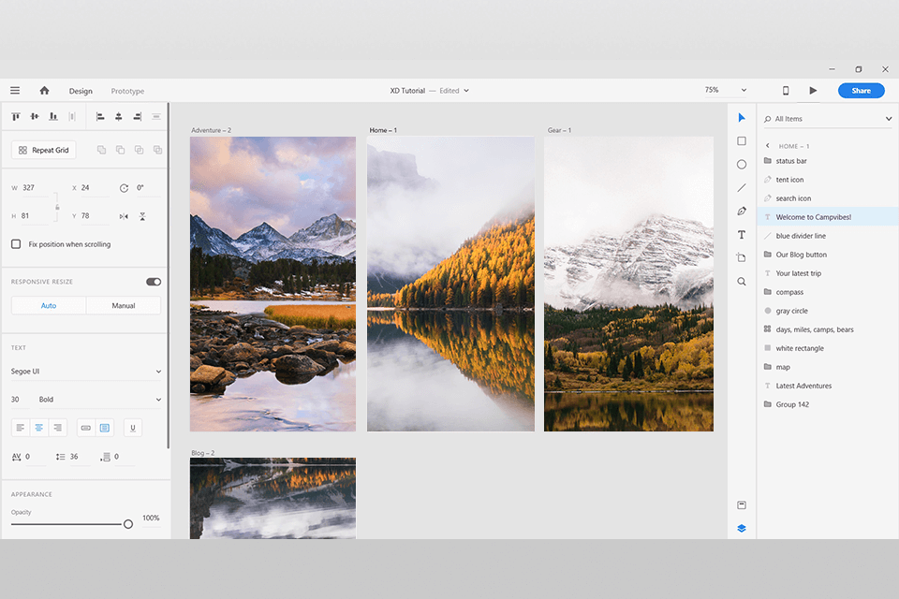
Task: Choose the Rectangle tool
Action: coord(742,141)
